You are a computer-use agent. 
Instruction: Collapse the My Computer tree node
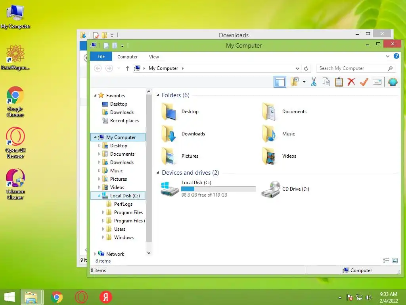(x=95, y=137)
